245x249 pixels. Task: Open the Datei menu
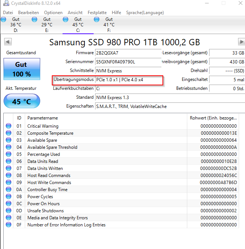[8, 13]
